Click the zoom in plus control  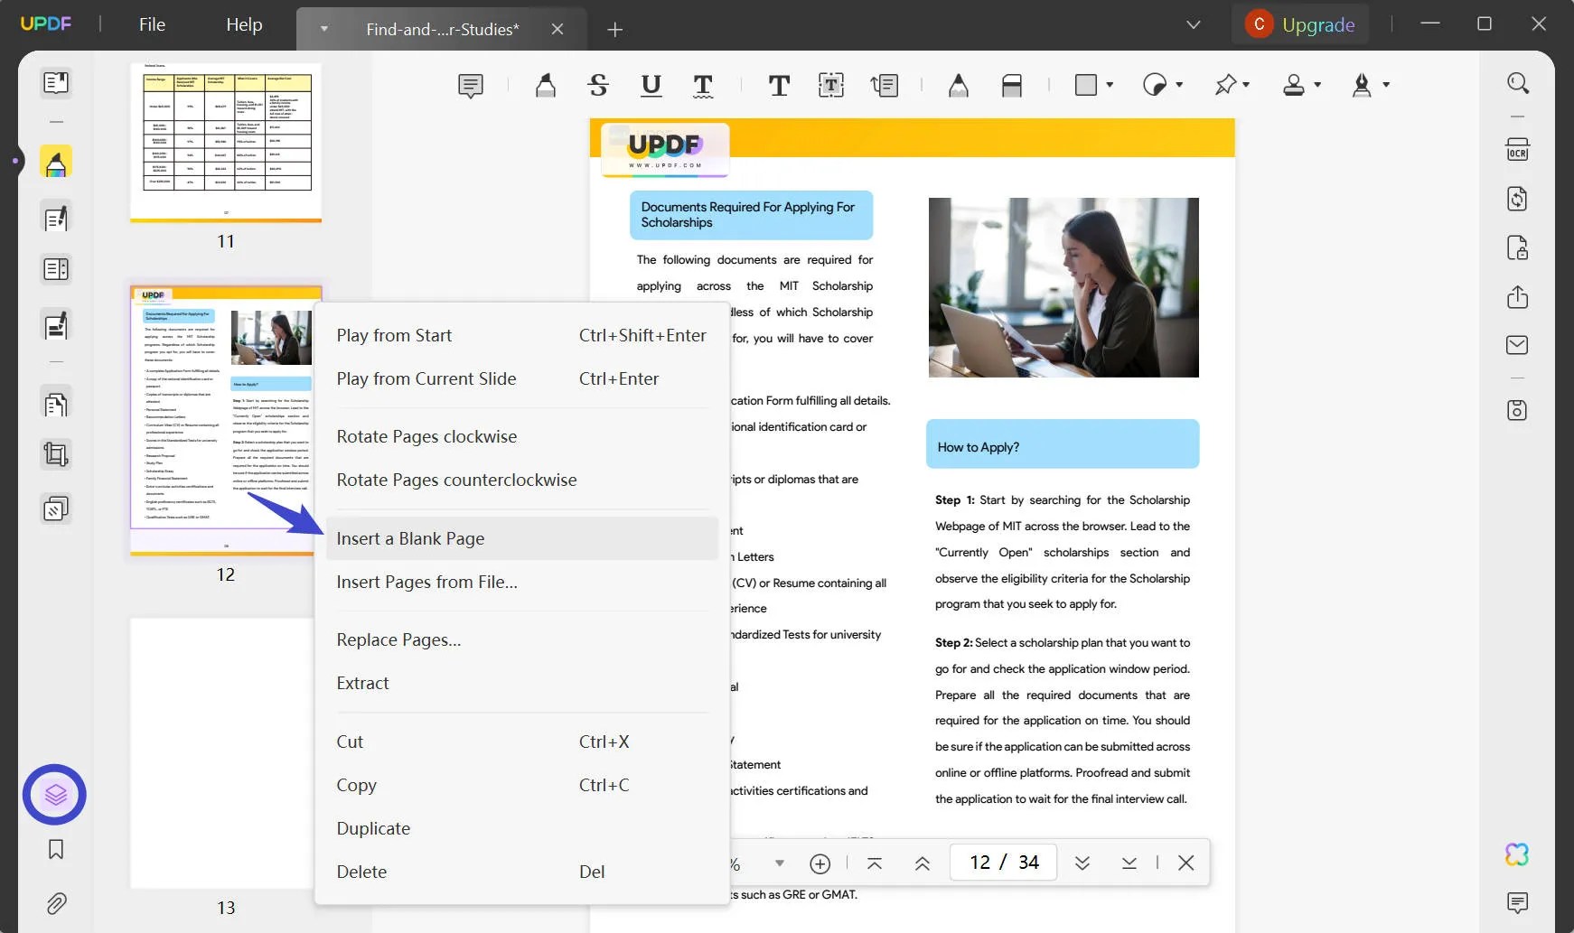pyautogui.click(x=820, y=863)
